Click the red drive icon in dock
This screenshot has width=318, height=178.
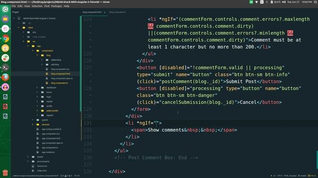(x=5, y=106)
